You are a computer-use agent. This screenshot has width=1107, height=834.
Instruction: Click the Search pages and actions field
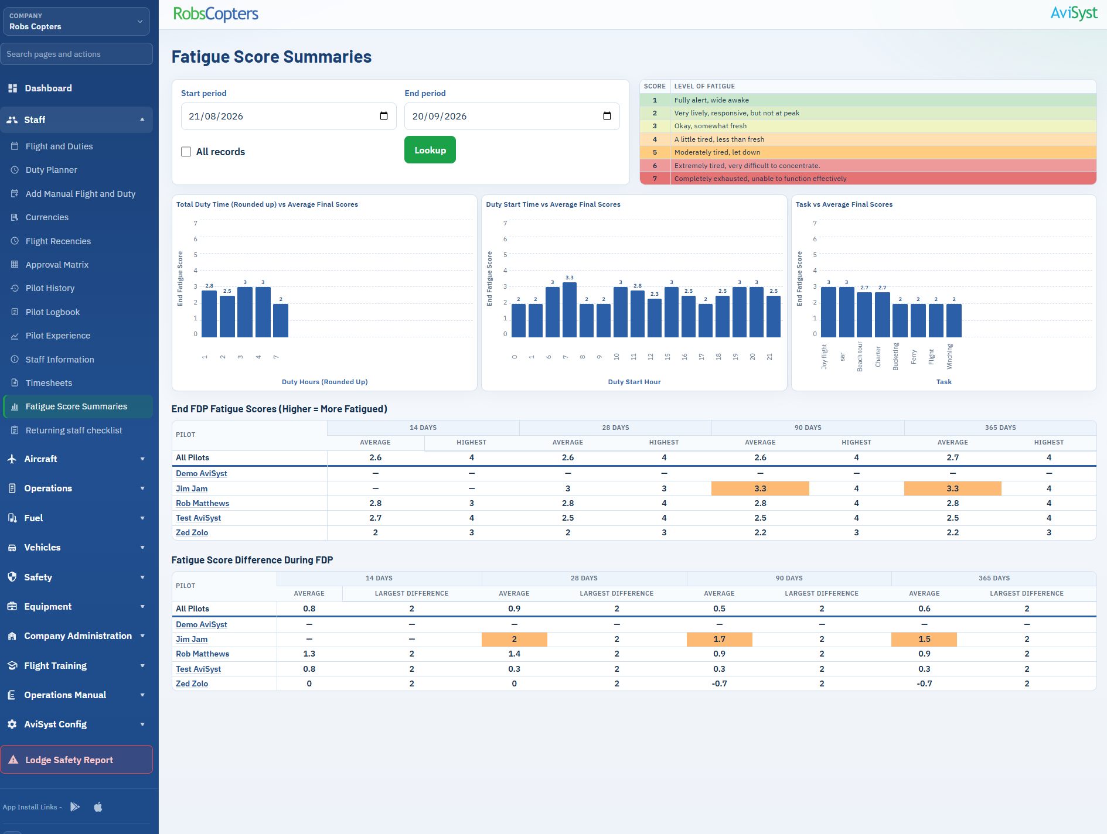[x=77, y=54]
